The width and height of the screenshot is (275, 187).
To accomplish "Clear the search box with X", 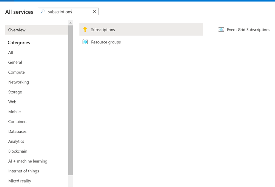I will [x=95, y=12].
